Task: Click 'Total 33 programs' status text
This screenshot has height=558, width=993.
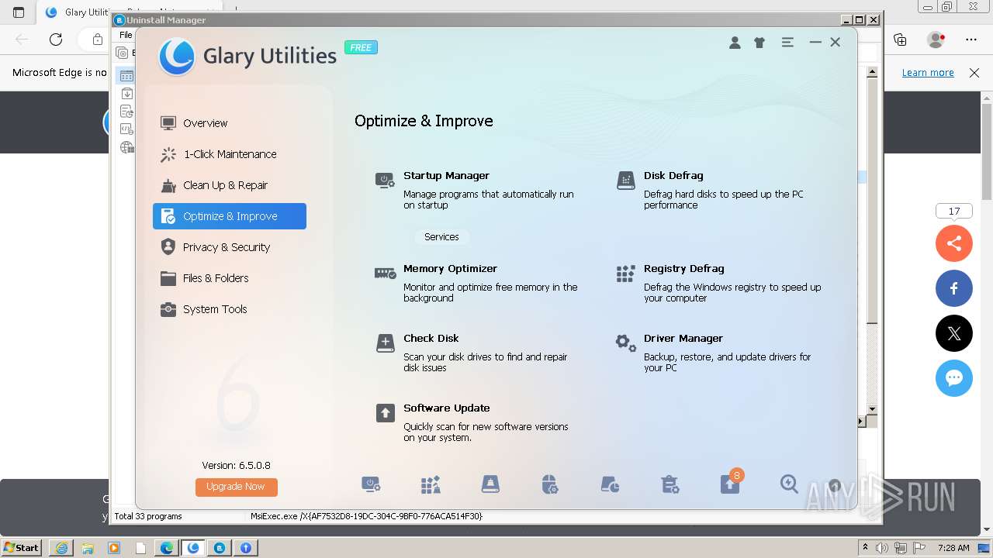Action: [x=148, y=516]
